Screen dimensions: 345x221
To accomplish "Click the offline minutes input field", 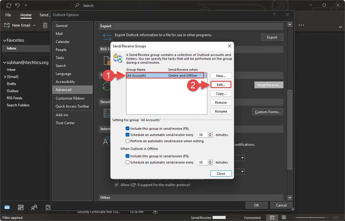I will tap(203, 162).
